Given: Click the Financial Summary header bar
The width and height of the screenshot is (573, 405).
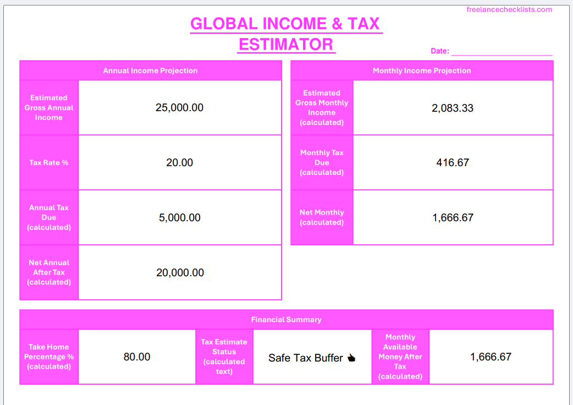Looking at the screenshot, I should tap(286, 320).
